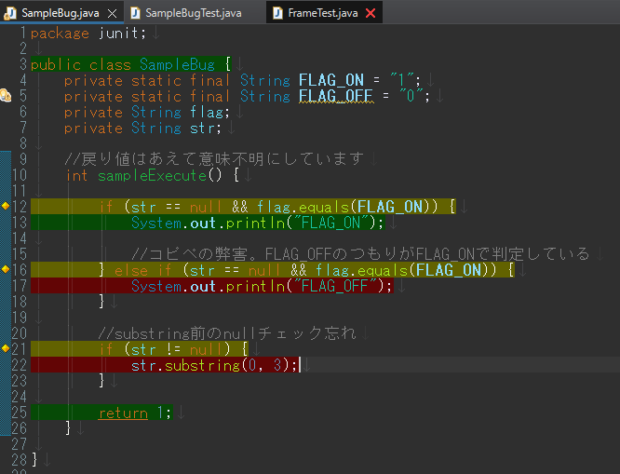The image size is (620, 474).
Task: Click the println("FLAG_OFF") statement on line 17
Action: [262, 286]
